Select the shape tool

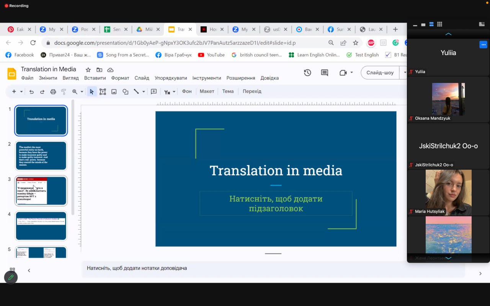(x=125, y=91)
